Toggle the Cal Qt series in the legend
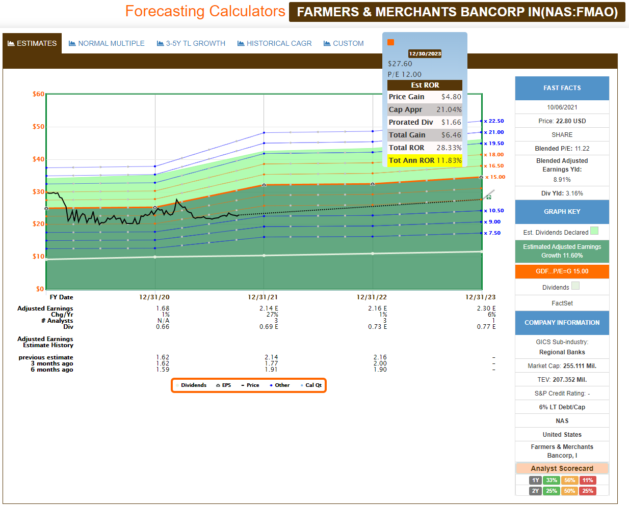The image size is (629, 506). point(311,385)
